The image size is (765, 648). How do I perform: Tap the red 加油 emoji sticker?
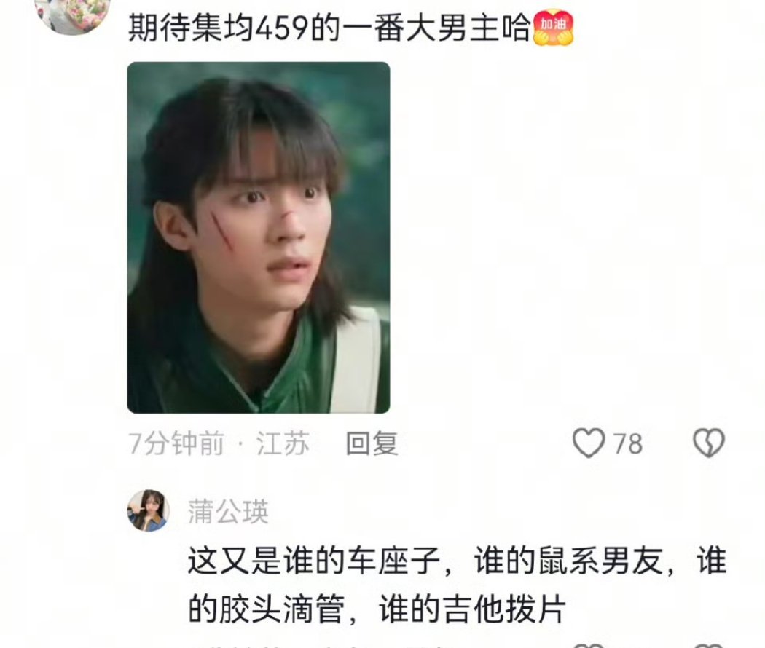click(x=554, y=28)
